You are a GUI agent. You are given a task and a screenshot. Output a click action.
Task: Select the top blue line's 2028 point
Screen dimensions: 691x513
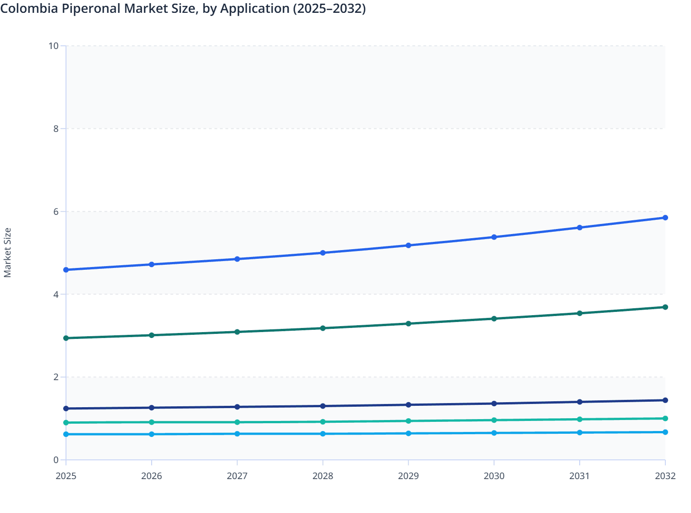coord(323,253)
